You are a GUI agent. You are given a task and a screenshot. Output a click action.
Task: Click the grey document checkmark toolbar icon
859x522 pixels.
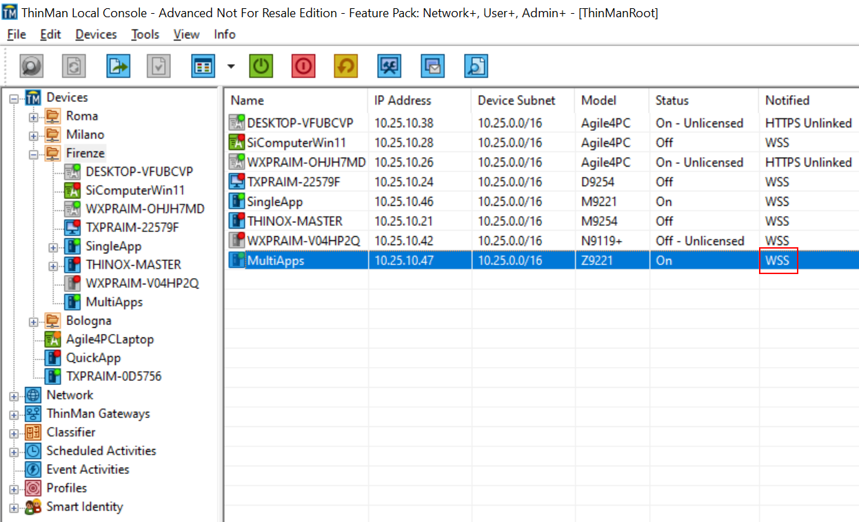[159, 66]
